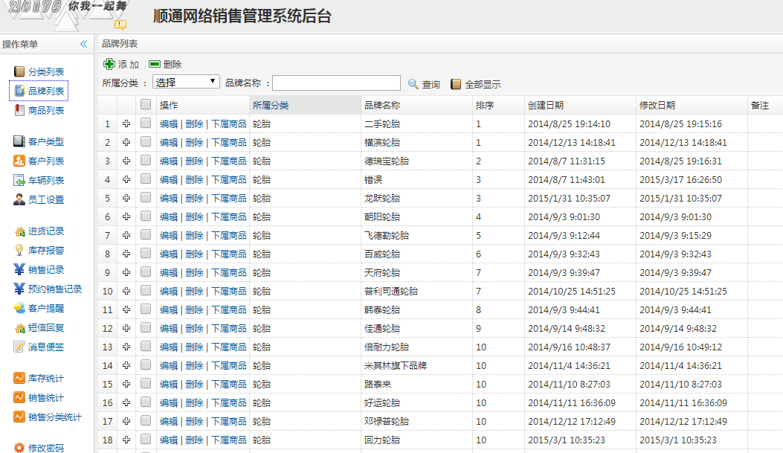Screen dimensions: 783x453
Task: Open the 所属分类 category dropdown
Action: (186, 82)
